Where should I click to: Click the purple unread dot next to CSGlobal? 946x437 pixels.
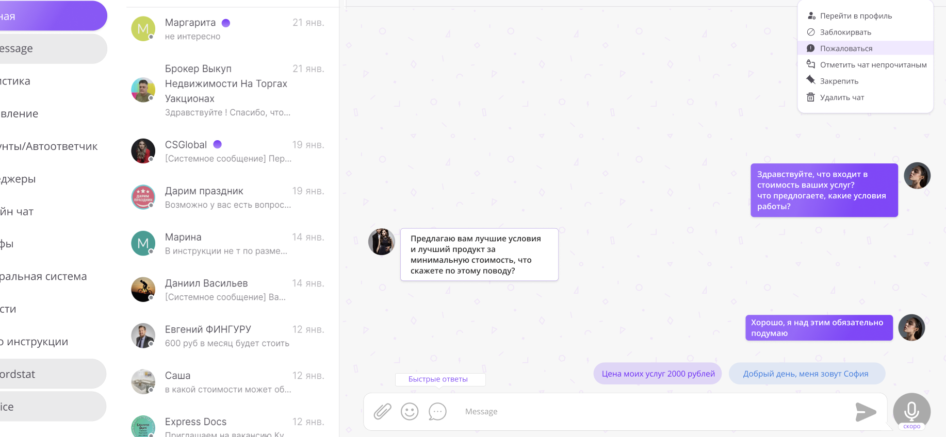[218, 144]
